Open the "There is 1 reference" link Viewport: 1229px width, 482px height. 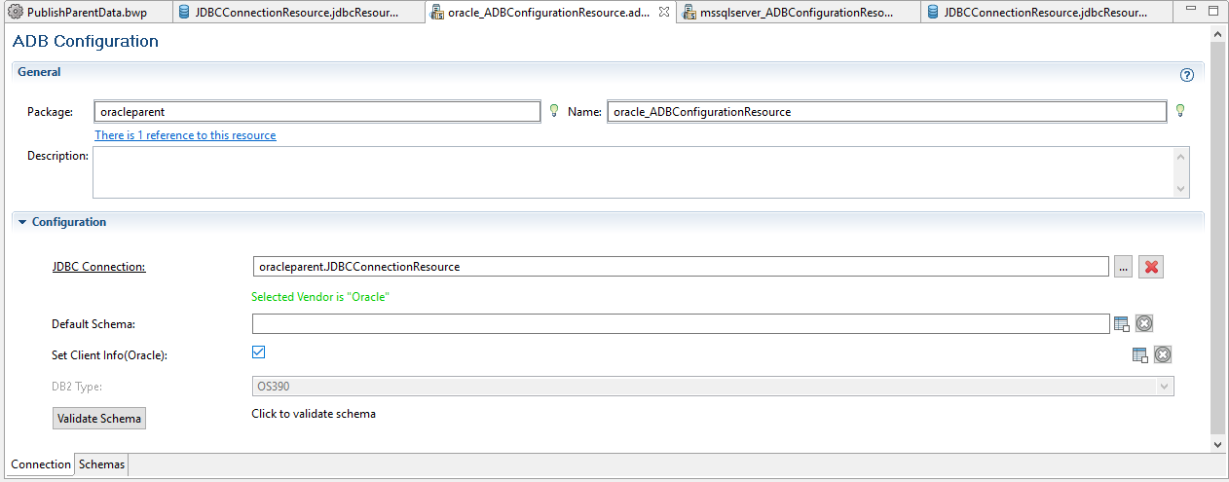click(185, 135)
